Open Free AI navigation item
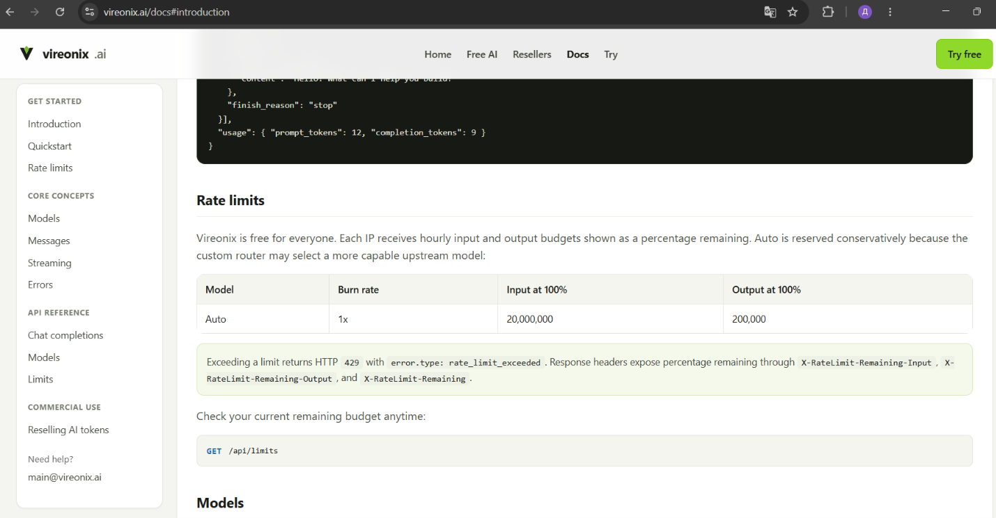This screenshot has width=996, height=518. pyautogui.click(x=482, y=54)
